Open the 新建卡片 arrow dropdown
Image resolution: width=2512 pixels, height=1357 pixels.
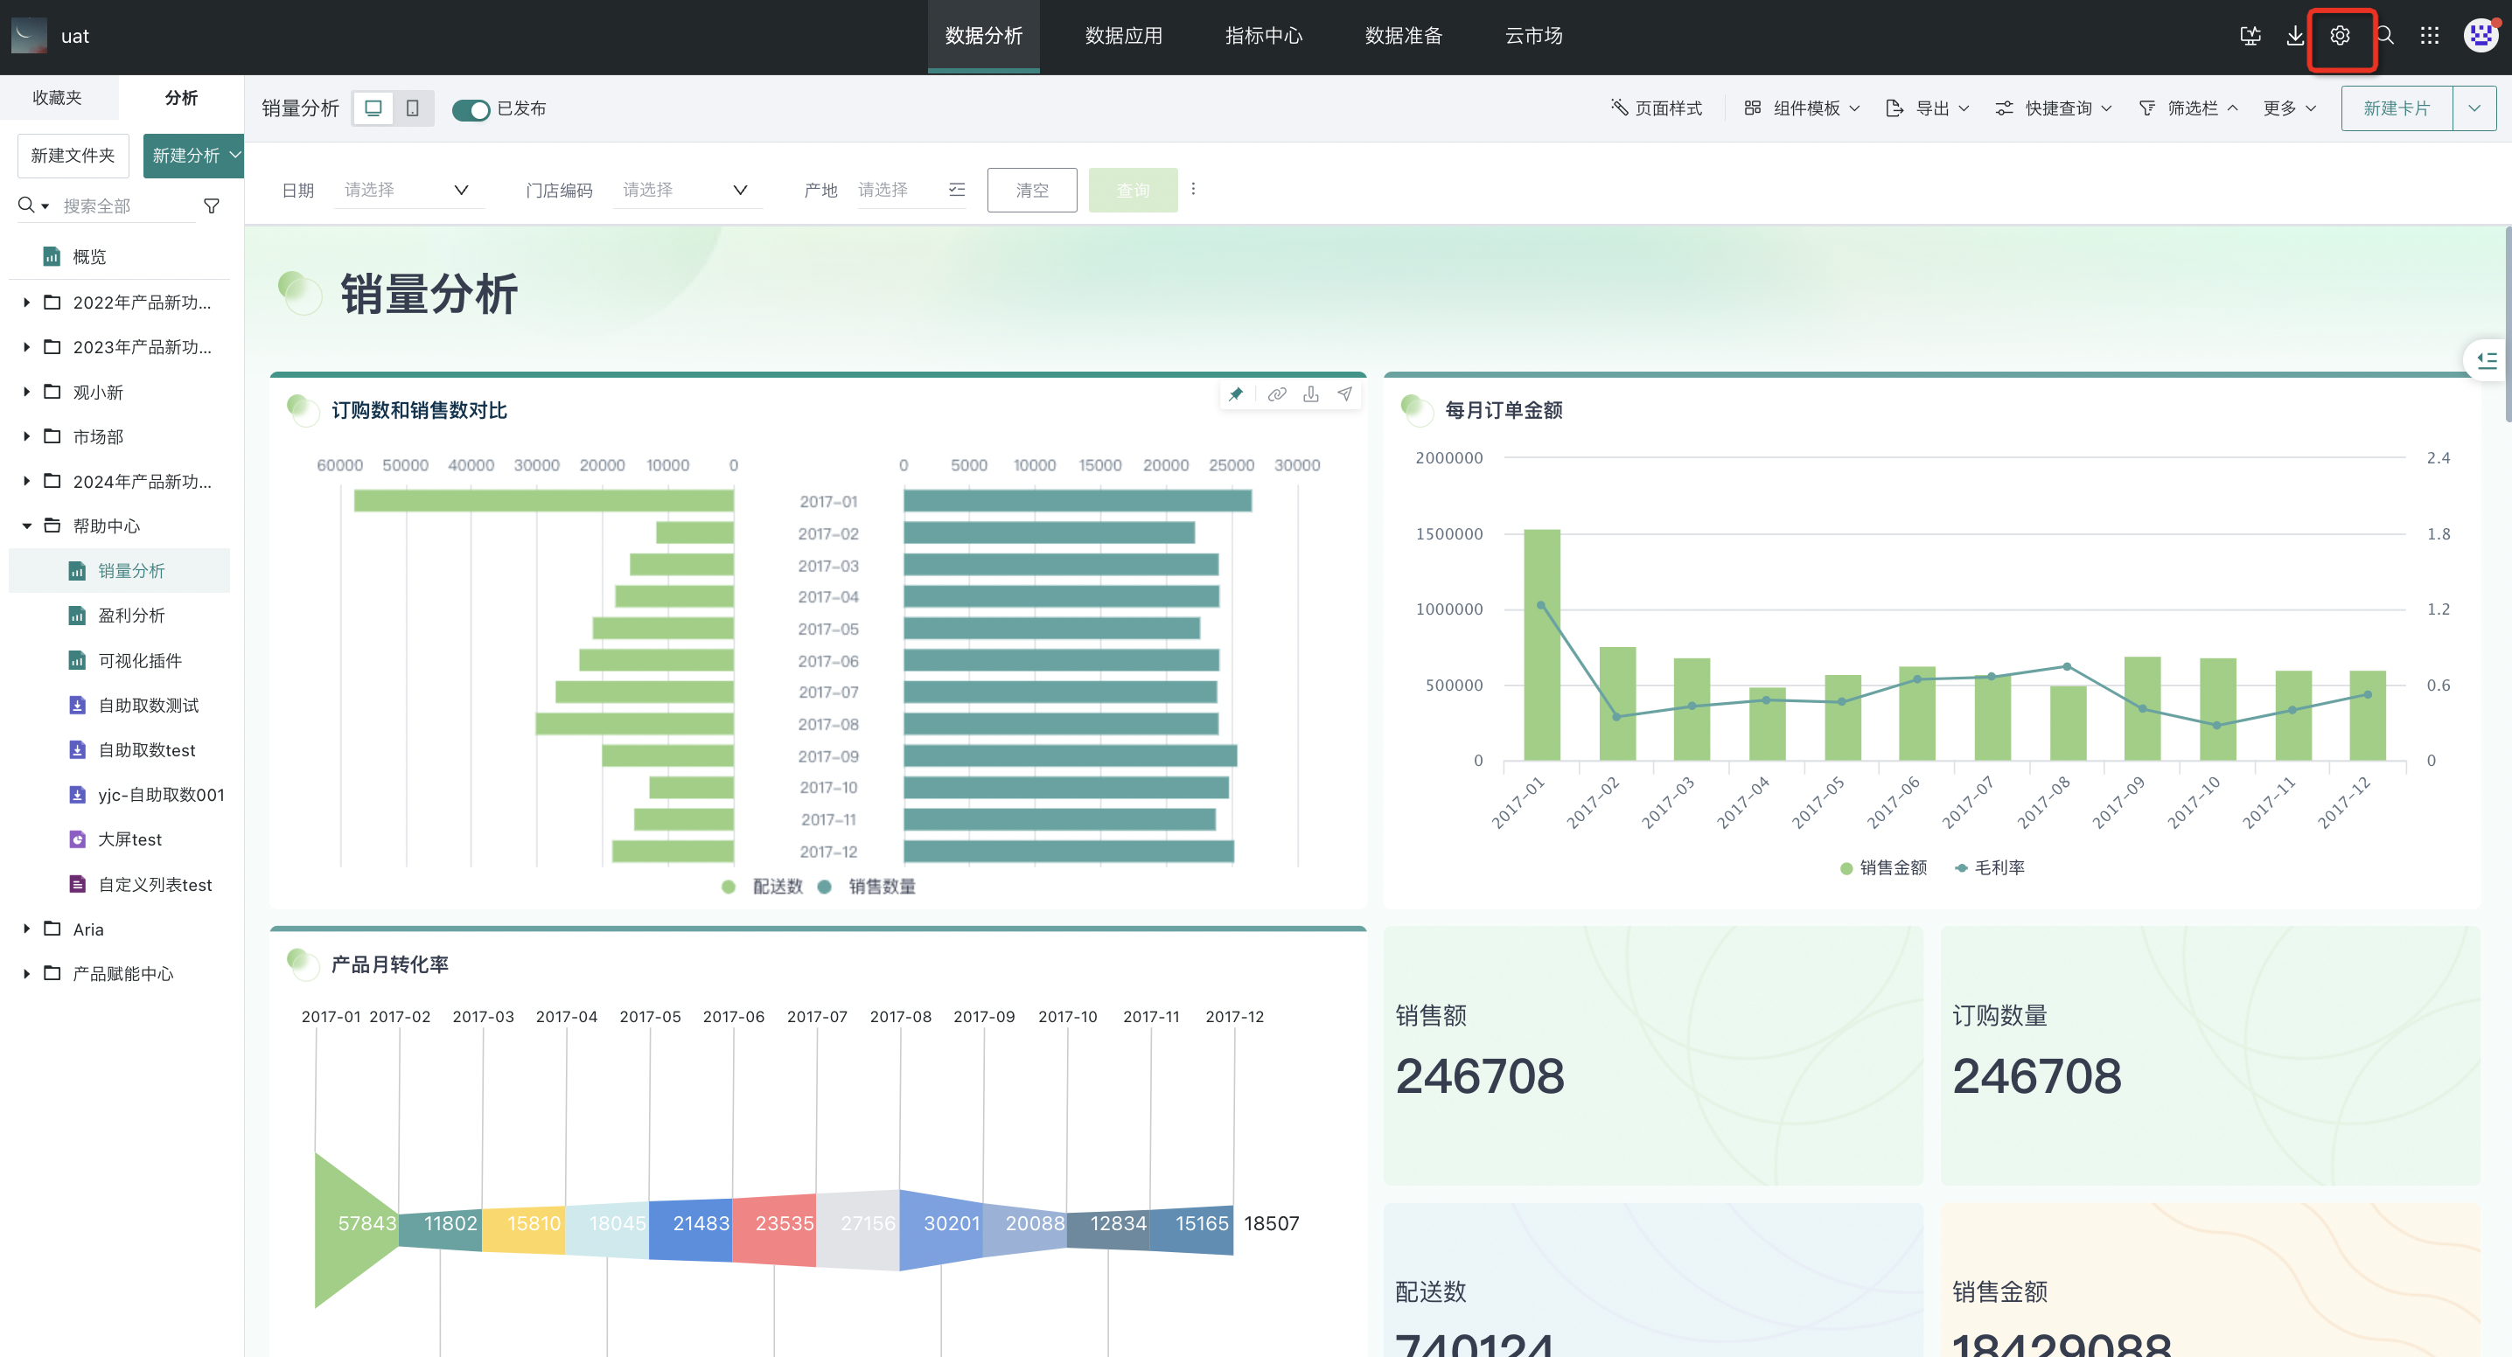pyautogui.click(x=2474, y=108)
